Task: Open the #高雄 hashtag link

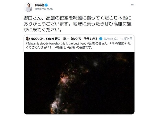Action: tap(59, 47)
